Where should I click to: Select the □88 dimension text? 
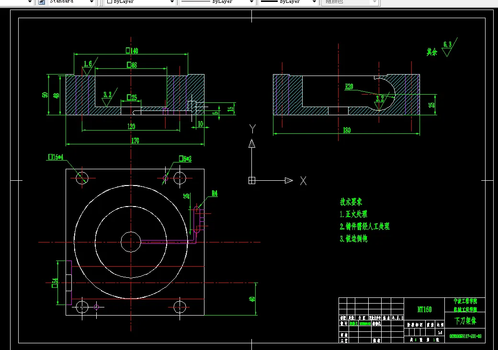pyautogui.click(x=132, y=65)
